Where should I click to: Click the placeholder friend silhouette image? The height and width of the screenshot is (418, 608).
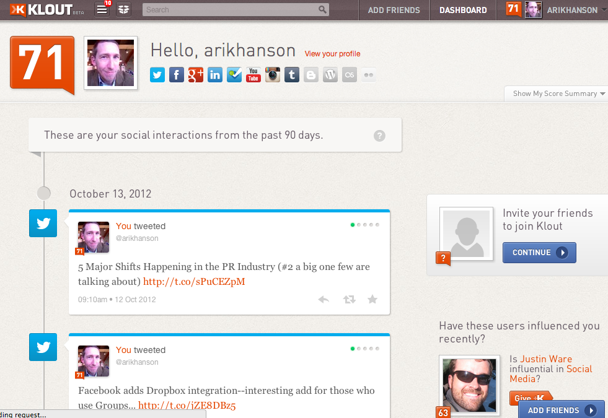[467, 233]
